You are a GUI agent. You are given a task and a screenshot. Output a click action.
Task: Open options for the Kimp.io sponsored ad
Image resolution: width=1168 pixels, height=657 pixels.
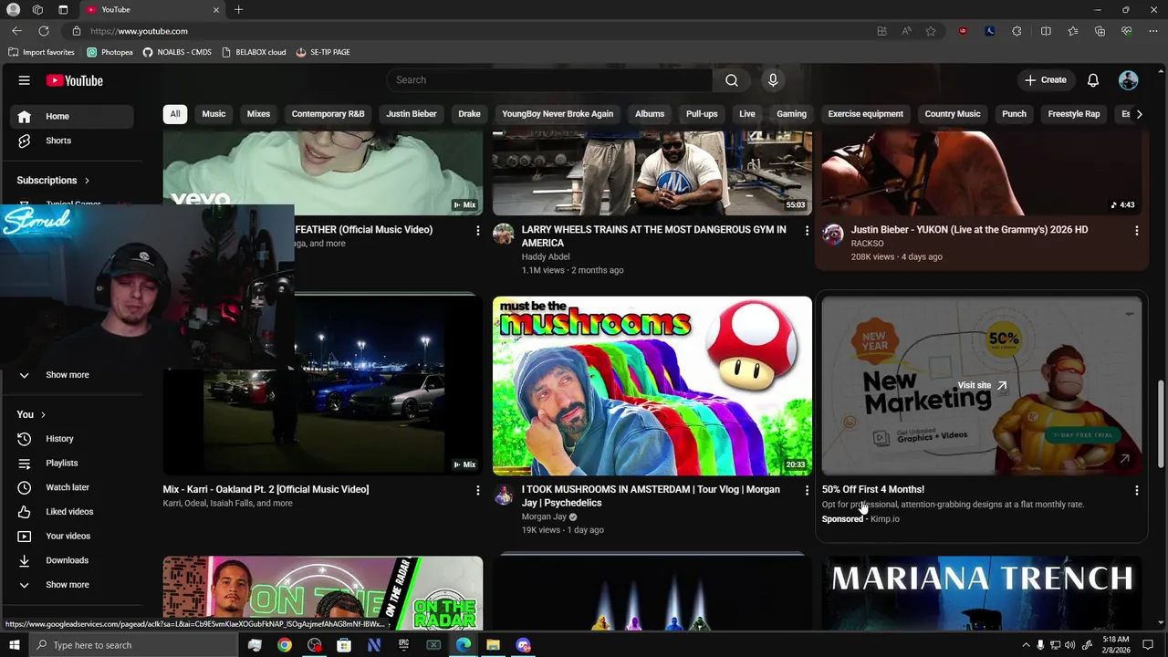pos(1136,491)
